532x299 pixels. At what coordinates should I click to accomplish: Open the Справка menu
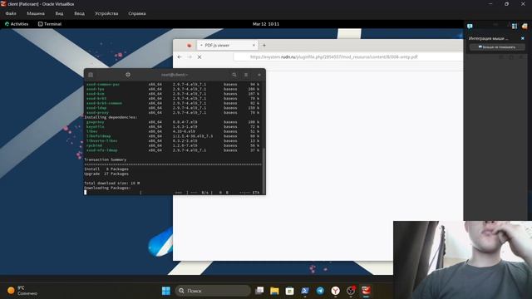tap(137, 13)
